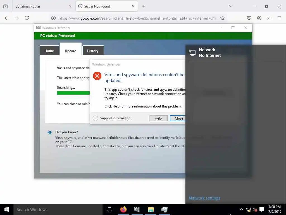
Task: Close the Collabnet Router tab
Action: pyautogui.click(x=70, y=6)
